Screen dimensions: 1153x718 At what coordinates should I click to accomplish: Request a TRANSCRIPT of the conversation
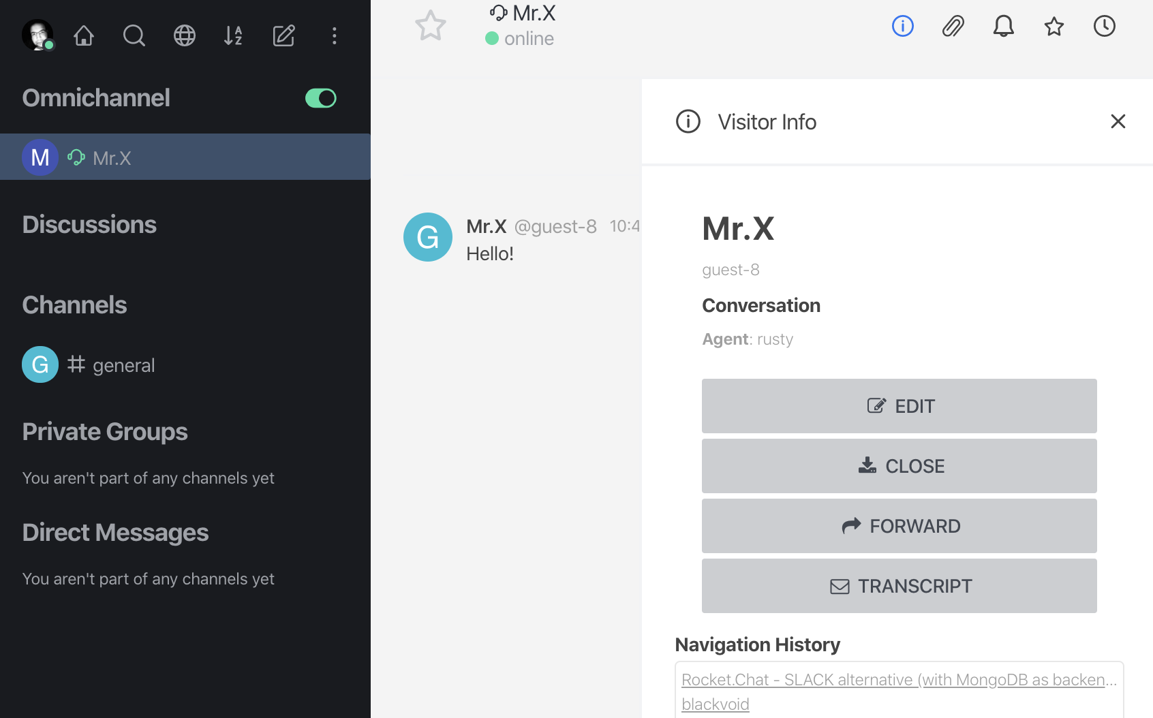coord(899,586)
